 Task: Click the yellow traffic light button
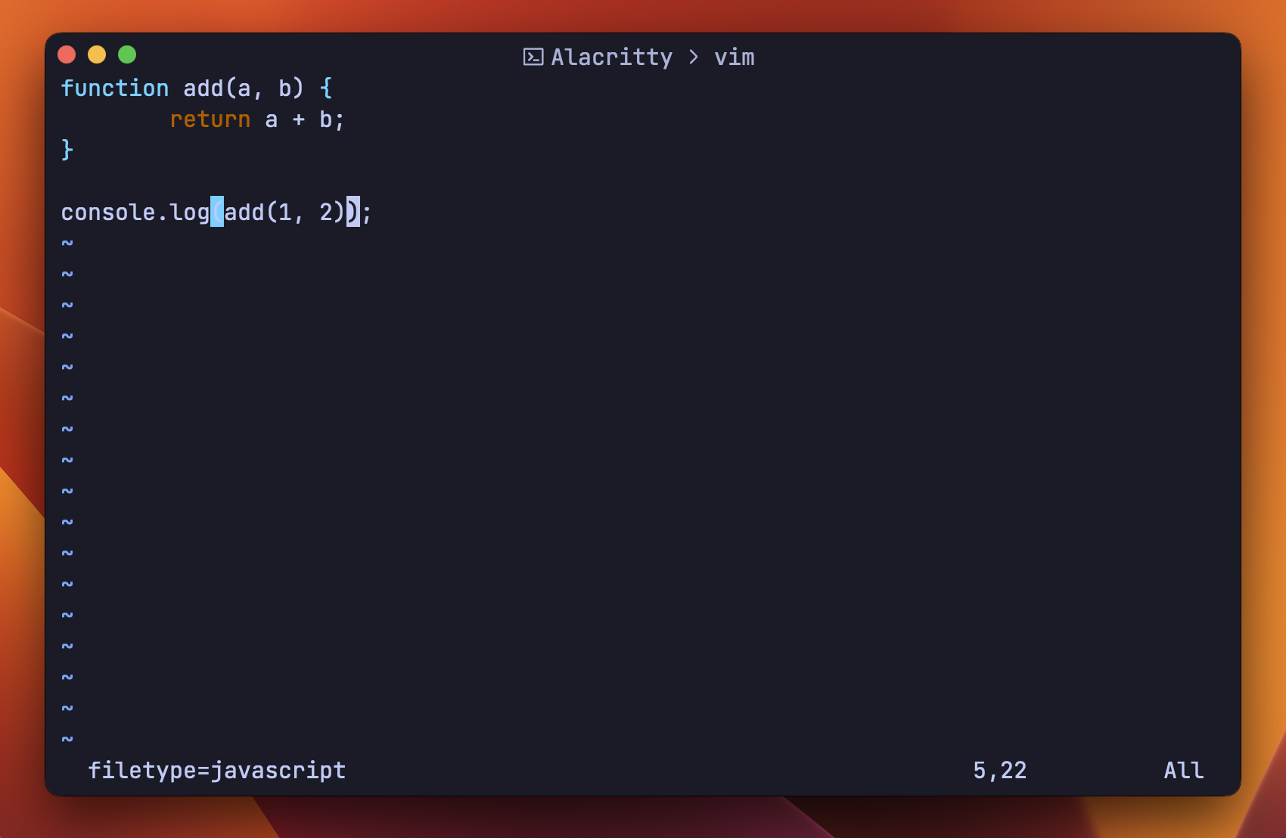click(97, 54)
